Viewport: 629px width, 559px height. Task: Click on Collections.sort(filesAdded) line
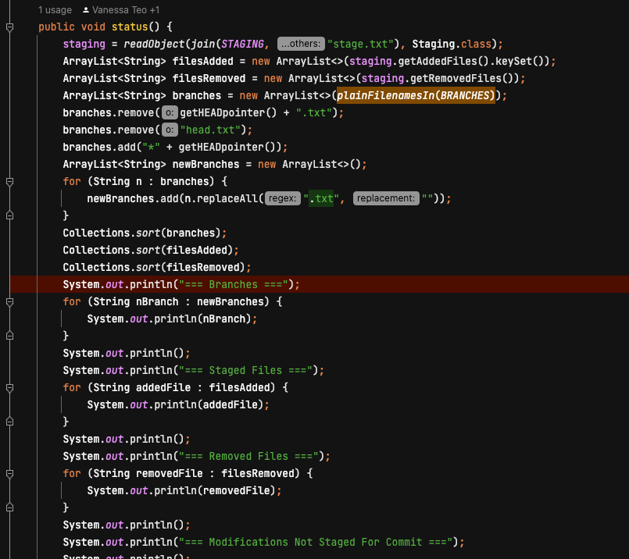[x=150, y=250]
